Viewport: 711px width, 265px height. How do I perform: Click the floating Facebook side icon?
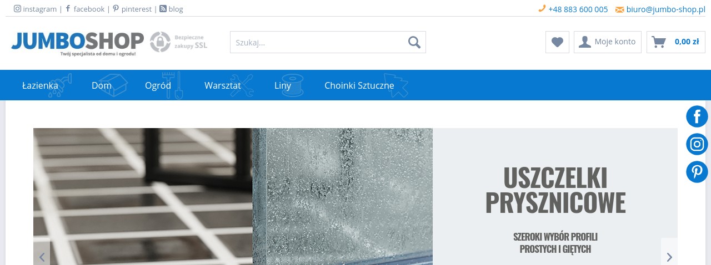(x=697, y=116)
